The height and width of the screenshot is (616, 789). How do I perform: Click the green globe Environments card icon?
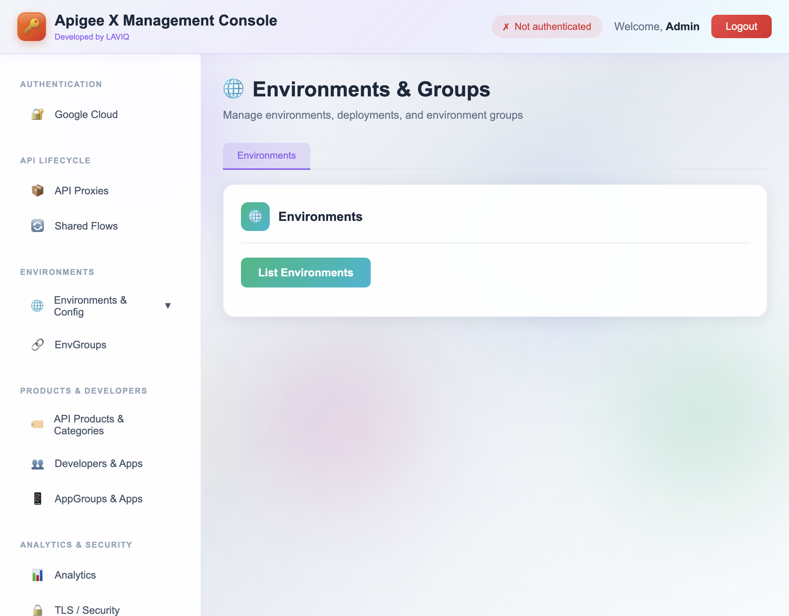click(x=255, y=217)
